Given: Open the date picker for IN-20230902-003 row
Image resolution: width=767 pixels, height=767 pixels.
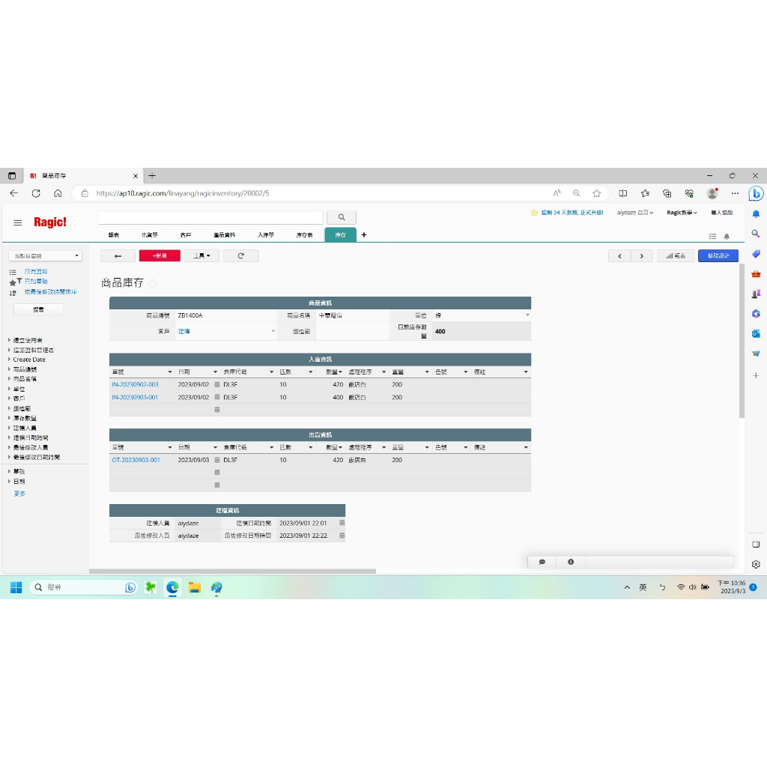Looking at the screenshot, I should (217, 384).
